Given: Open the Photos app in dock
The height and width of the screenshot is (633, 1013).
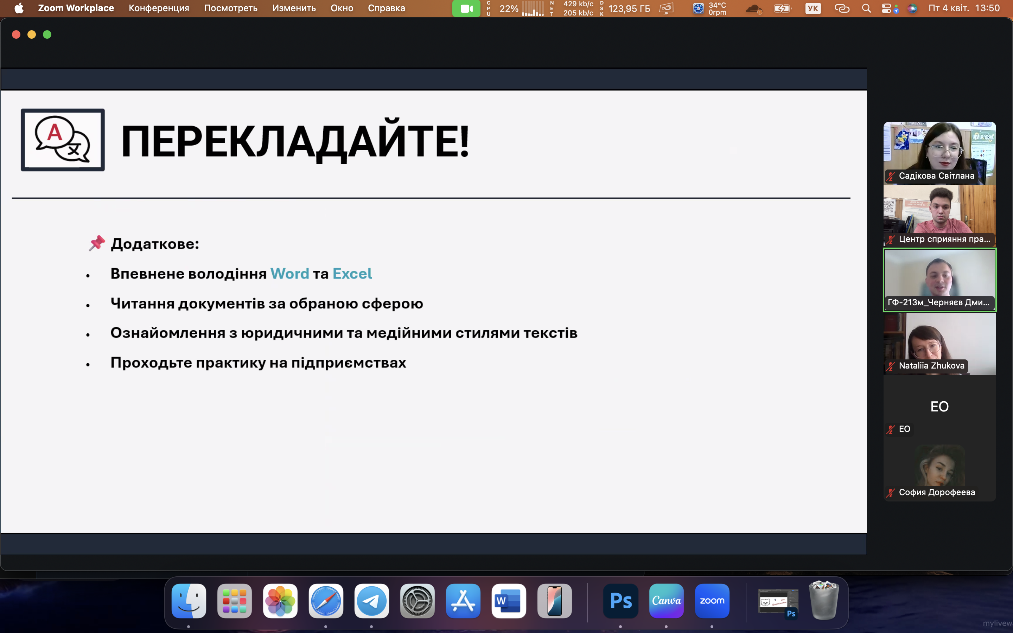Looking at the screenshot, I should coord(280,601).
